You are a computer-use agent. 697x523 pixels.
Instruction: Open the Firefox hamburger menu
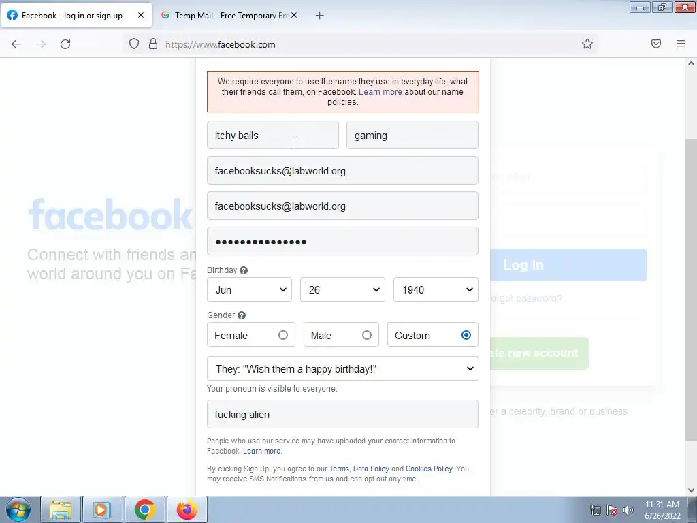pos(681,44)
